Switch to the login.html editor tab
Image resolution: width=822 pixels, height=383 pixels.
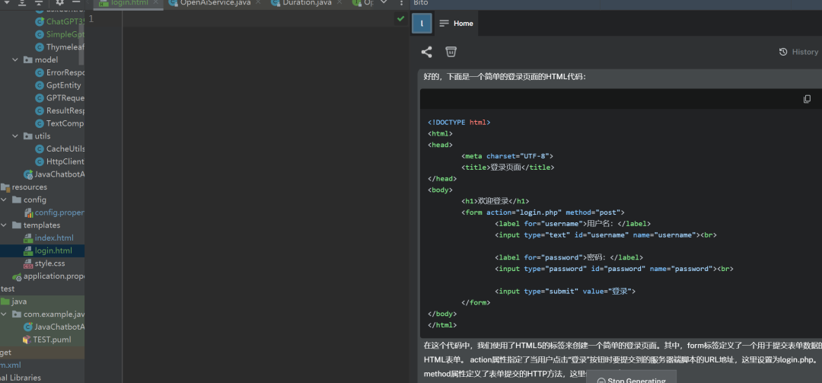click(129, 3)
